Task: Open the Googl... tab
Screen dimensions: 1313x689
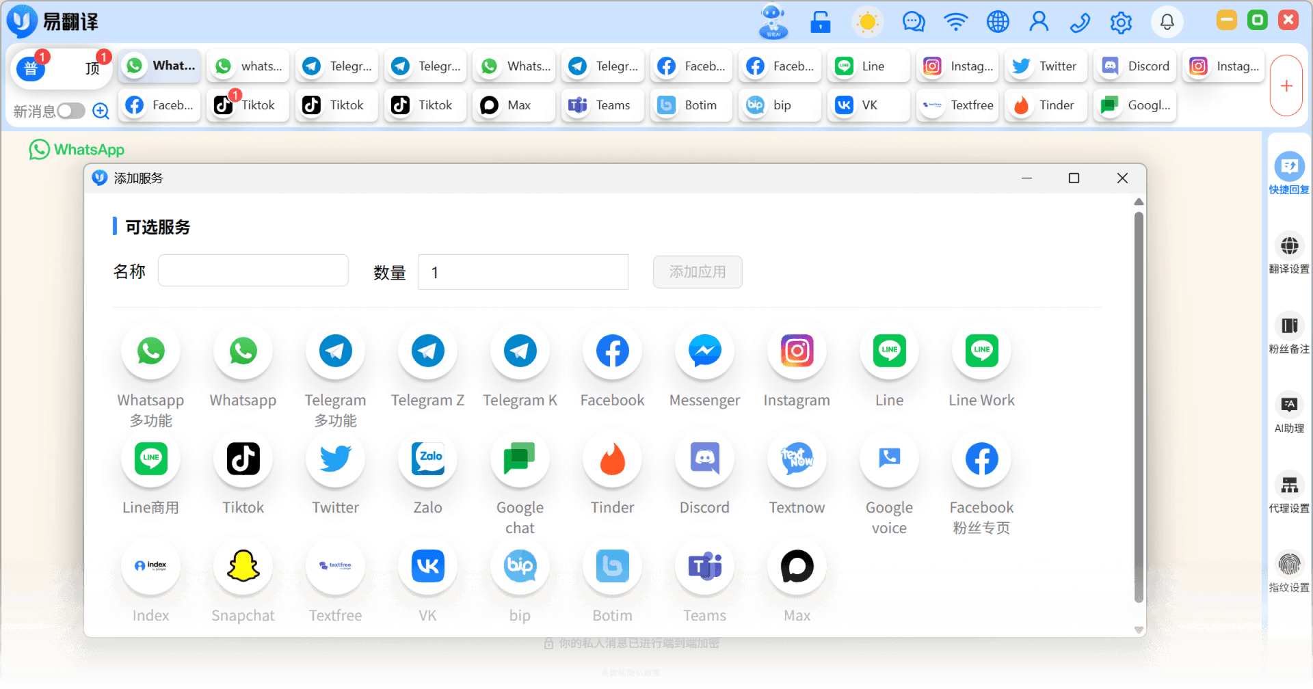Action: tap(1135, 105)
